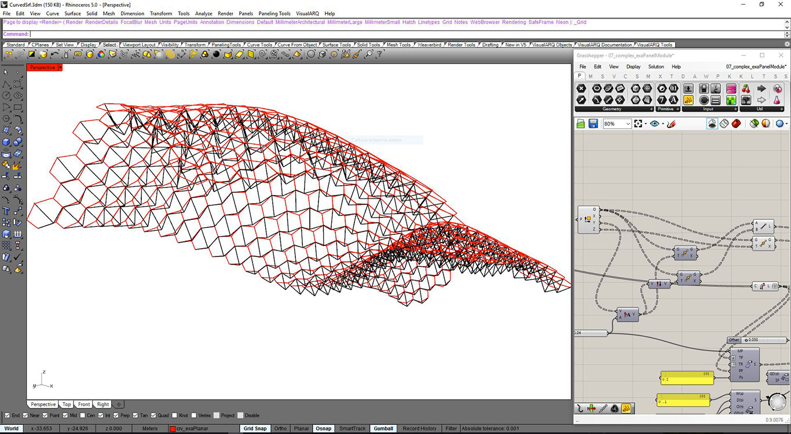
Task: Open the Solution menu in Grasshopper
Action: (x=655, y=66)
